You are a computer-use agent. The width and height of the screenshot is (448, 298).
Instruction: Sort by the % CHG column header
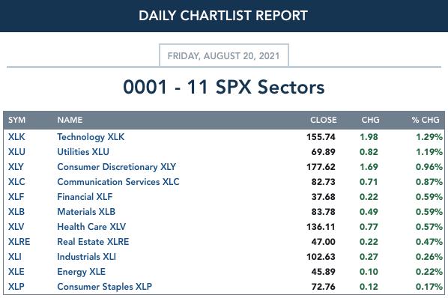(426, 120)
